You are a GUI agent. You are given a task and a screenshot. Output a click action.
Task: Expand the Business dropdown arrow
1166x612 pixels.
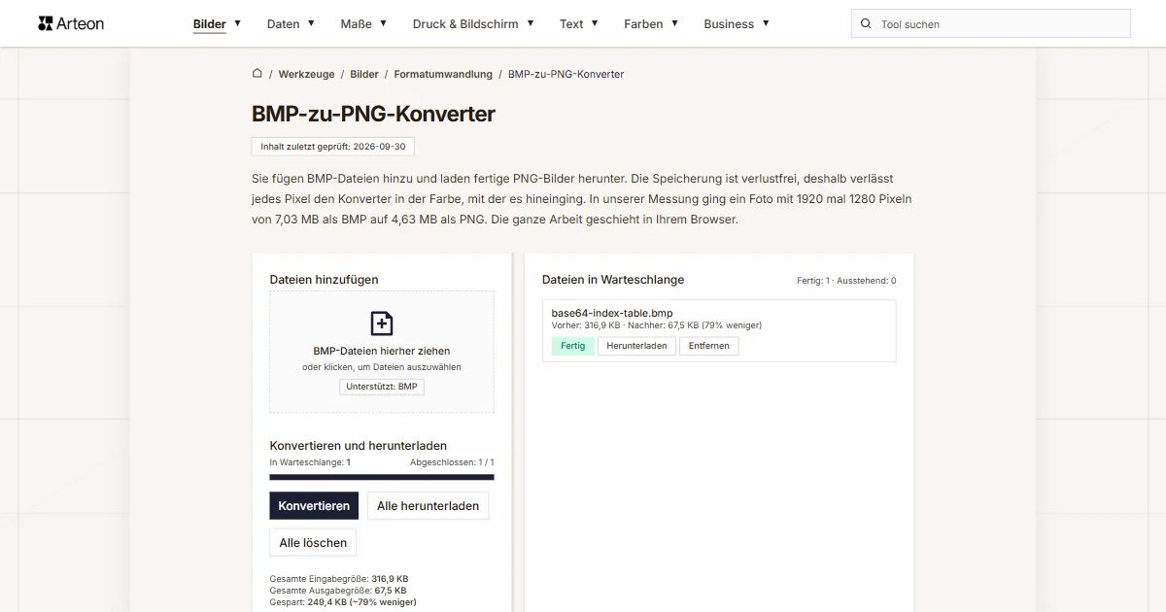point(766,23)
